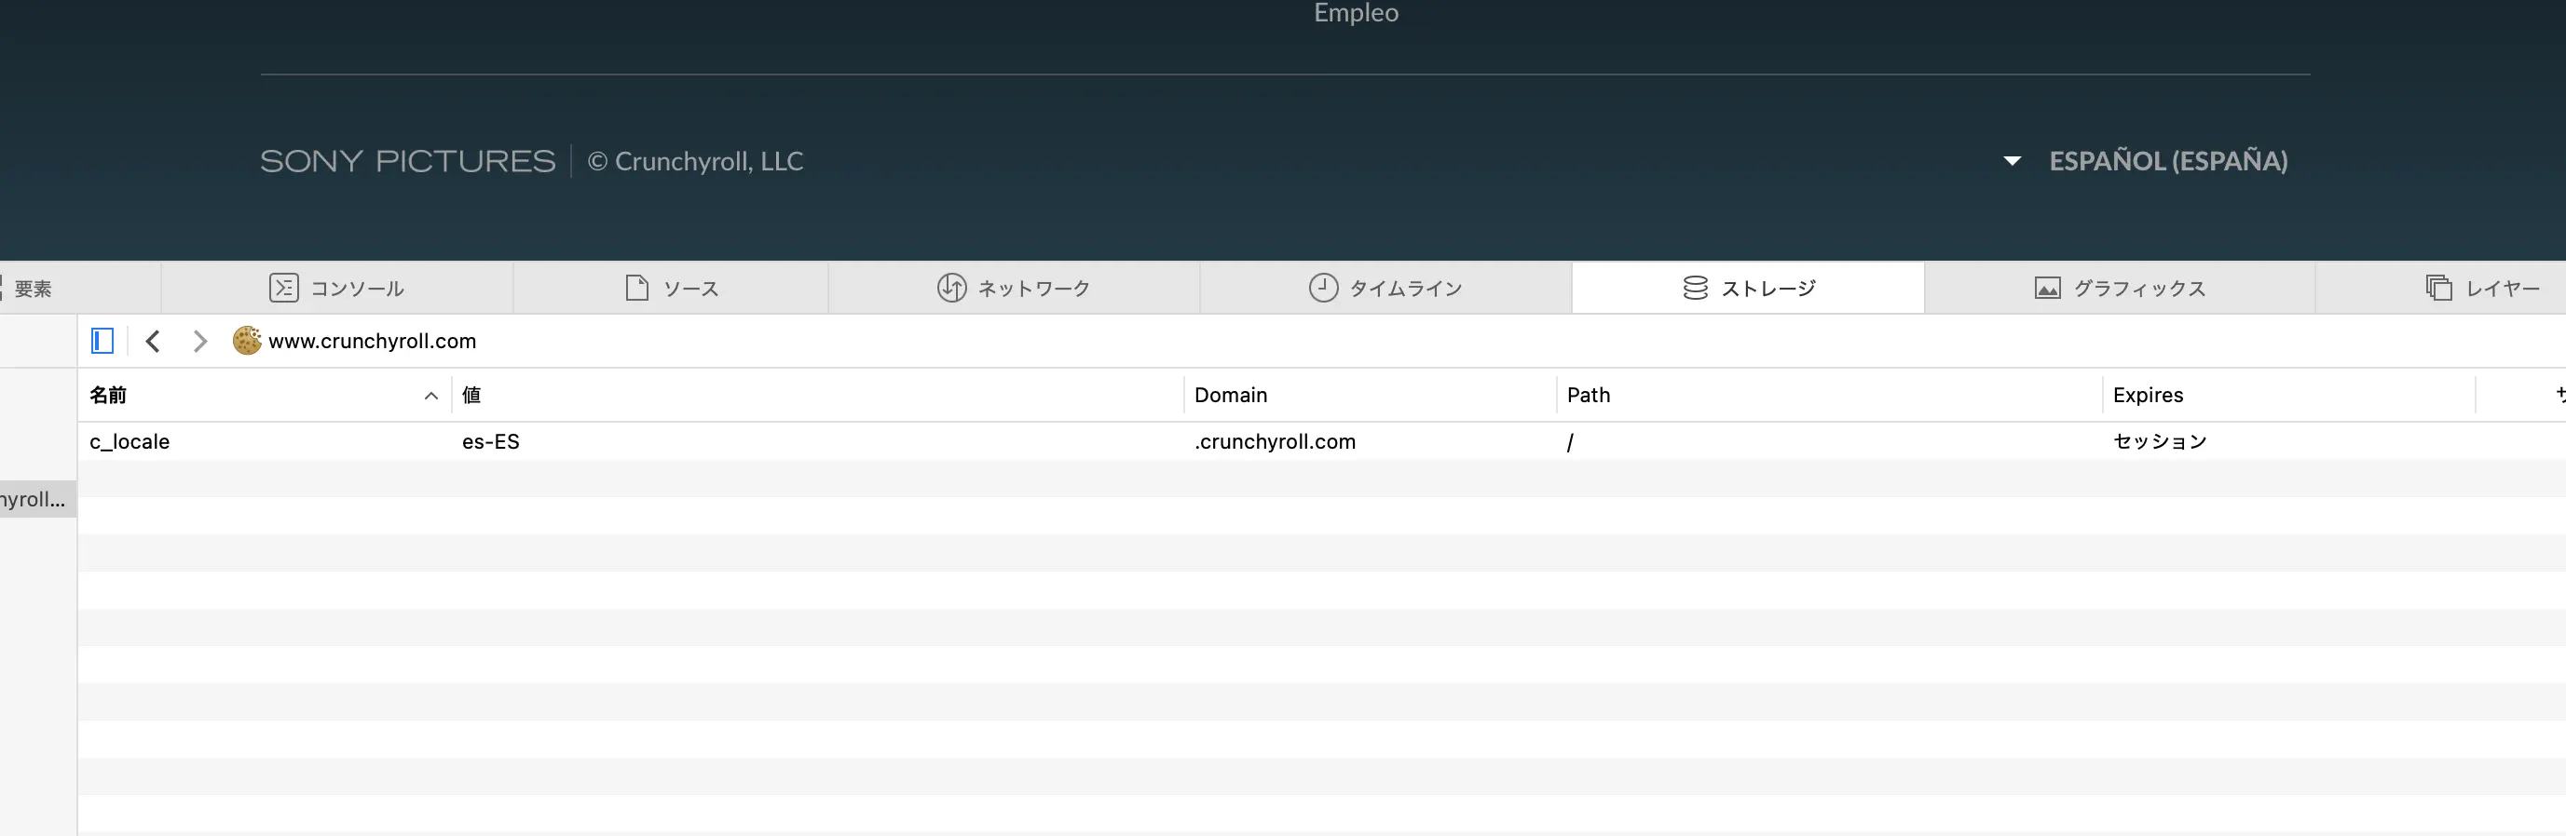Screen dimensions: 2566x836
Task: Click the SONY PICTURES logo
Action: click(x=407, y=161)
